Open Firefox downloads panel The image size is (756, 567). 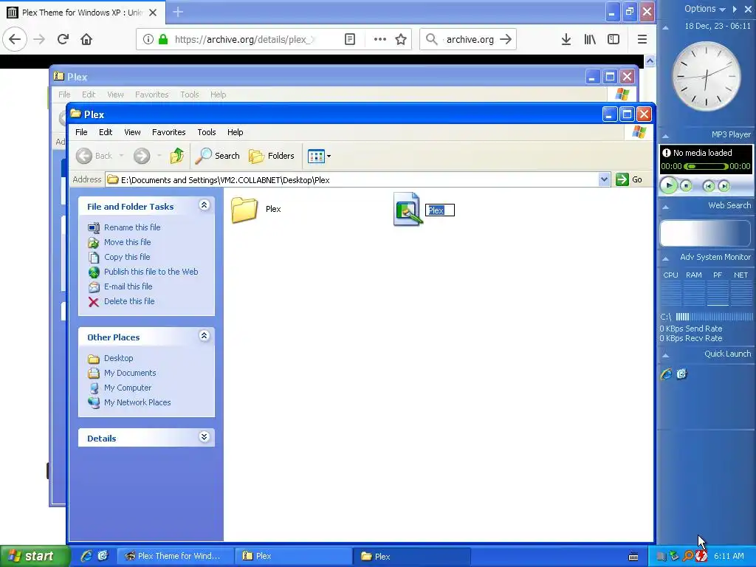point(566,40)
